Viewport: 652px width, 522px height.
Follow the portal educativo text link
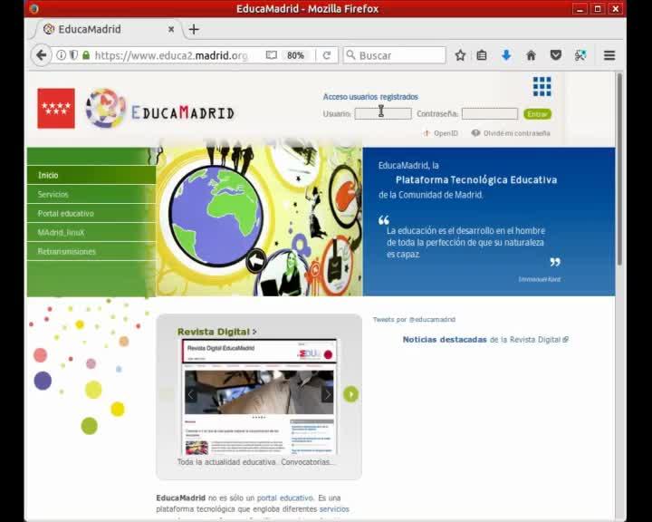(x=285, y=498)
